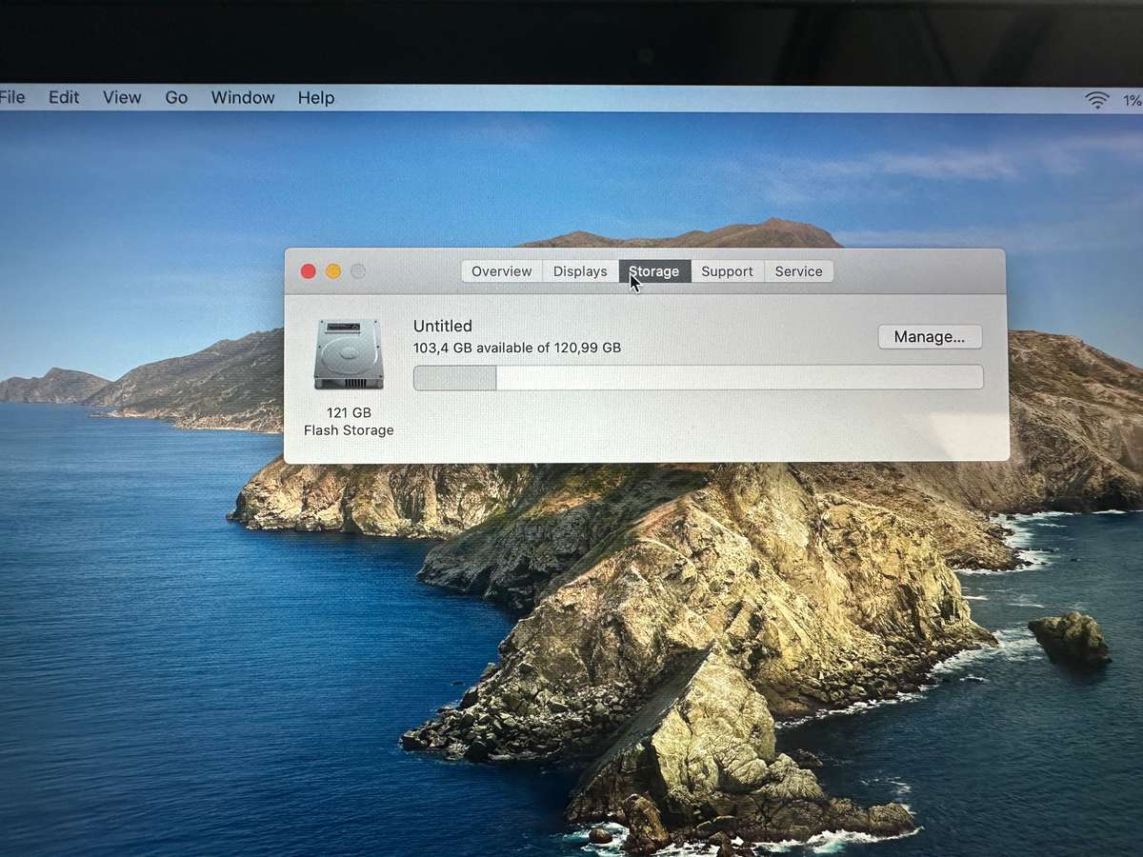This screenshot has width=1143, height=857.
Task: Open the Displays tab
Action: (x=579, y=271)
